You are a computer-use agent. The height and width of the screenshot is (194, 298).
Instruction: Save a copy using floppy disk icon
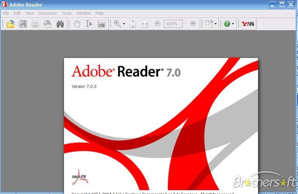tap(23, 24)
